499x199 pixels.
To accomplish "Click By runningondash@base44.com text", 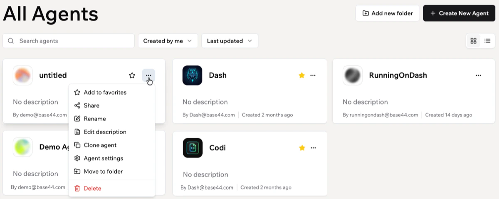I will (380, 115).
